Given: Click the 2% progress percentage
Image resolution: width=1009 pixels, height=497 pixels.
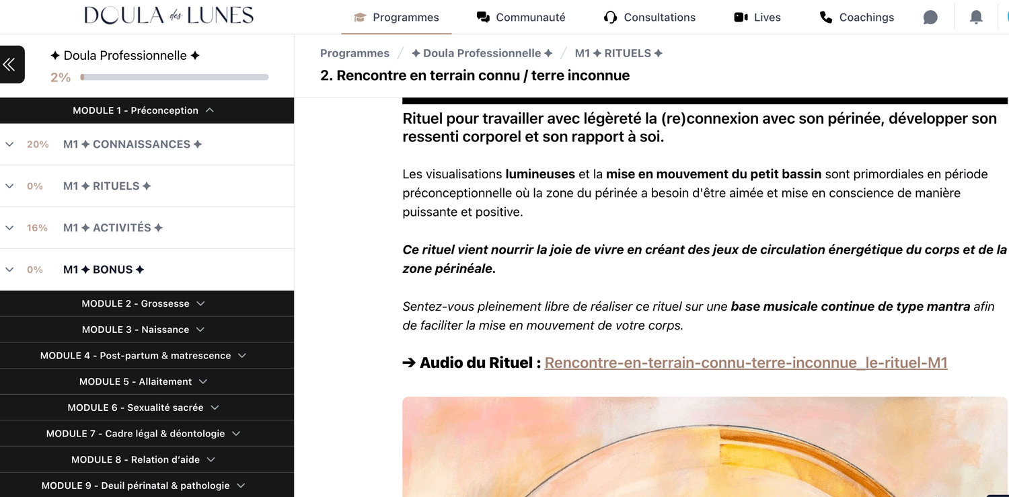Looking at the screenshot, I should (x=61, y=77).
